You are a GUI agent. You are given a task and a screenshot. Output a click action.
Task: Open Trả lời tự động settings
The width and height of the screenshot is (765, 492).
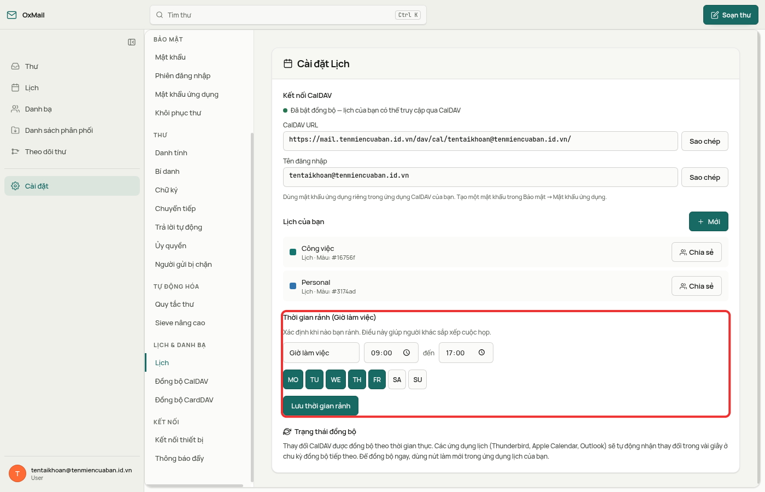(x=198, y=227)
